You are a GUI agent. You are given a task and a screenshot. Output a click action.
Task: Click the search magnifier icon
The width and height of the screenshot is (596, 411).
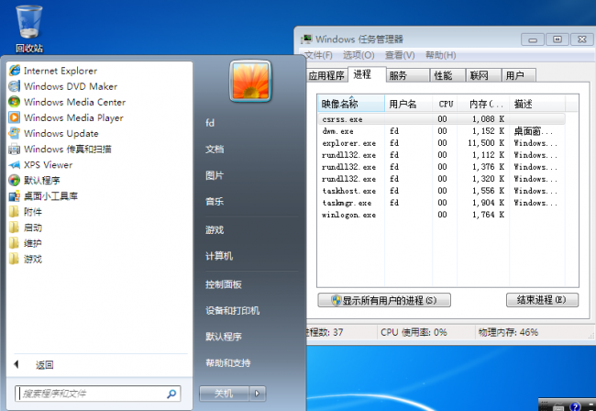(171, 394)
